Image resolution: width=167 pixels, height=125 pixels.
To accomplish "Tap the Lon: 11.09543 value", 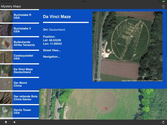I will pyautogui.click(x=52, y=44).
